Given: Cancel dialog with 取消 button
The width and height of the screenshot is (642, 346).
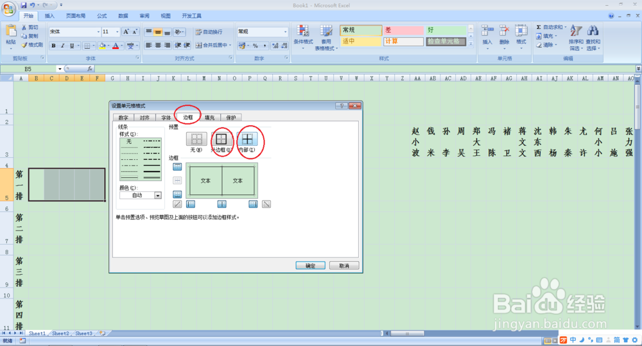Looking at the screenshot, I should (x=344, y=266).
